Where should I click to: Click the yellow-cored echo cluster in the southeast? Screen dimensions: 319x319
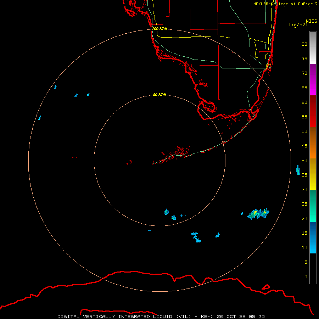(259, 214)
